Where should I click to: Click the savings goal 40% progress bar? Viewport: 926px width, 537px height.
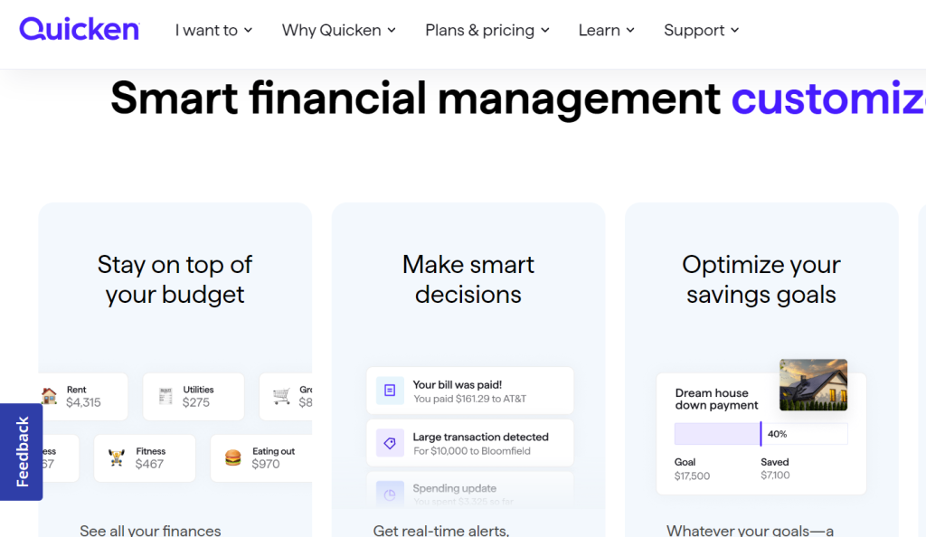click(x=761, y=434)
